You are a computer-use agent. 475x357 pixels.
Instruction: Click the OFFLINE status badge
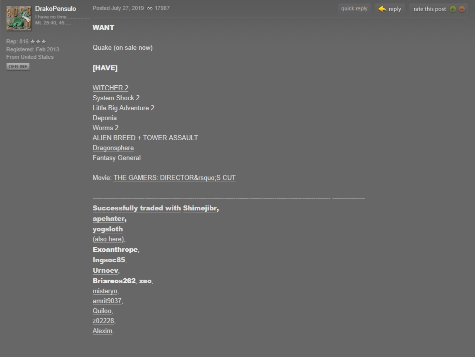tap(18, 66)
